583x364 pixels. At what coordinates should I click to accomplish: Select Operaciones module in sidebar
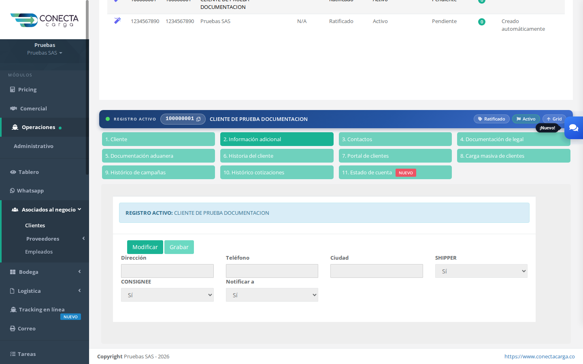pos(44,127)
